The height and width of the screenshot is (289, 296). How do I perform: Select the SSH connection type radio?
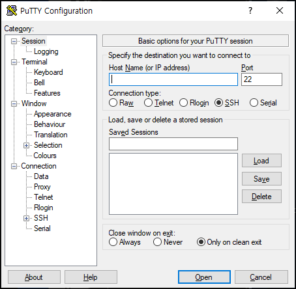click(x=218, y=103)
